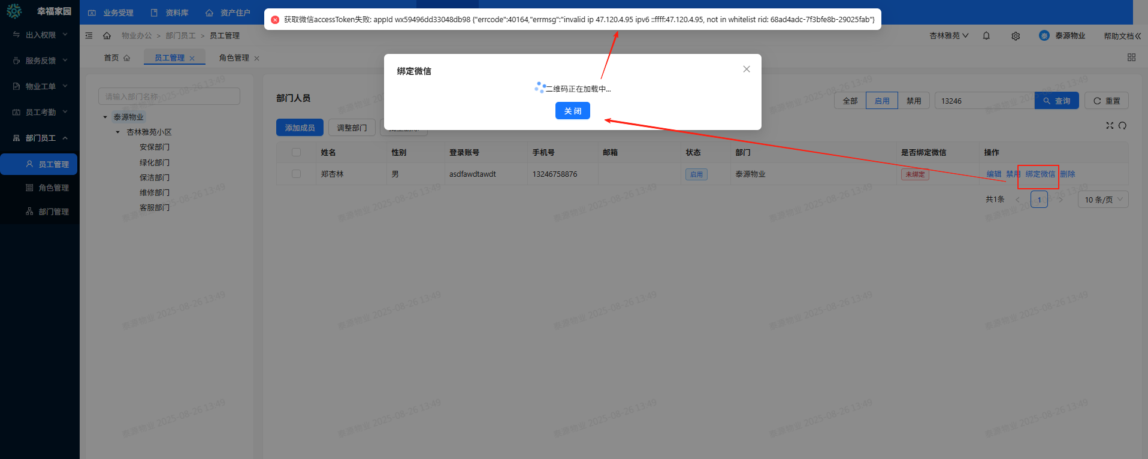Open the 10 条/页 page size dropdown
Screen dimensions: 1148x459
[x=1103, y=200]
